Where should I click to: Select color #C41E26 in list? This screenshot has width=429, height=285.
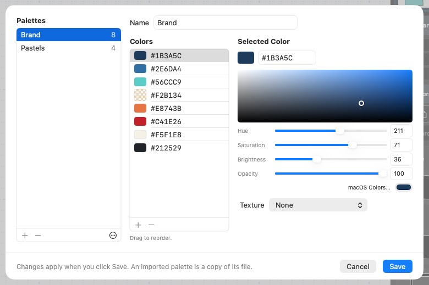(x=179, y=121)
